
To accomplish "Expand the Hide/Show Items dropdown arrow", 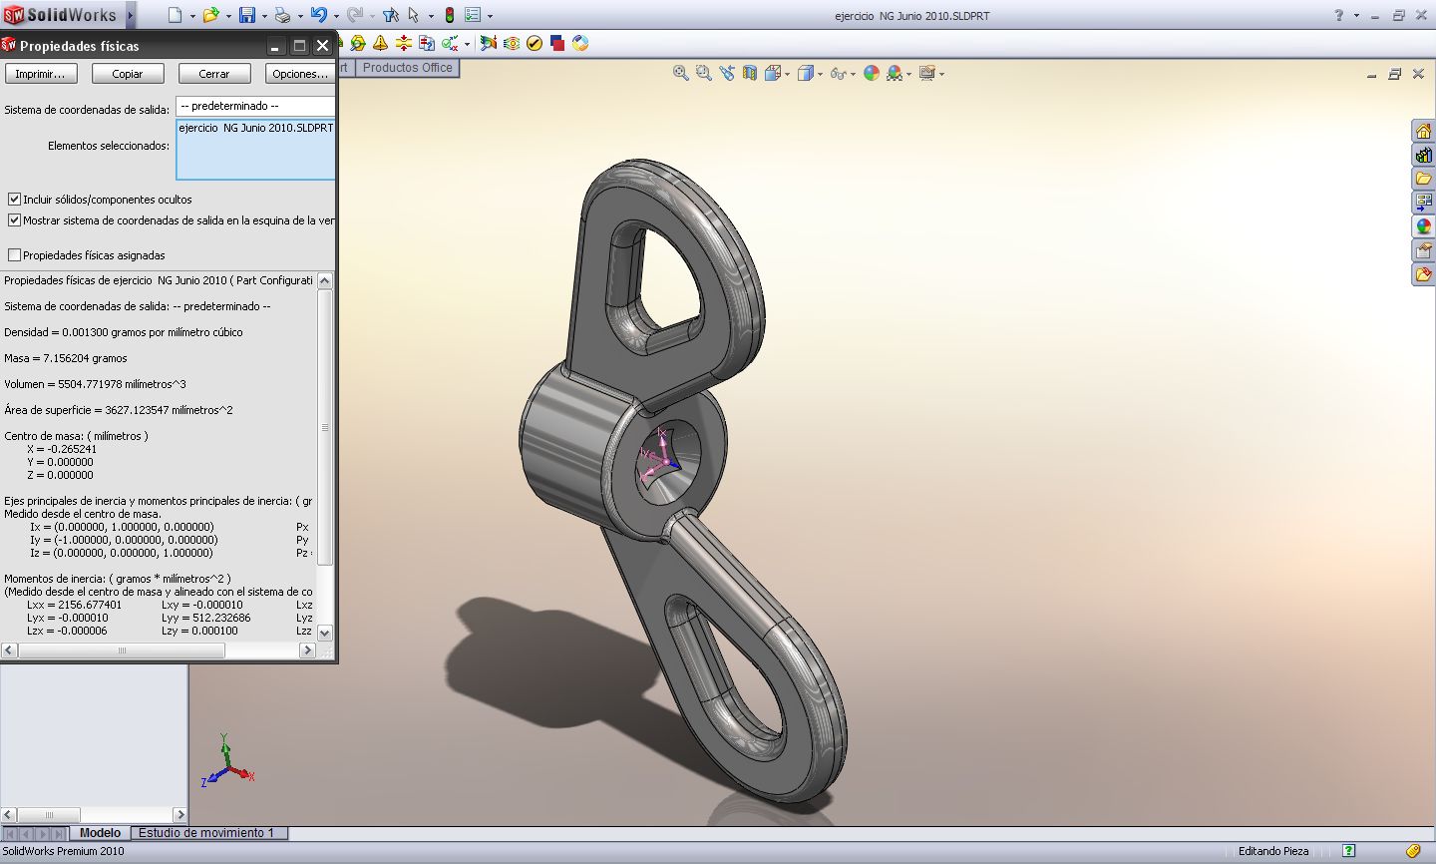I will click(x=854, y=74).
